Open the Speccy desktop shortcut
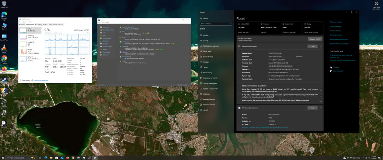Viewport: 383px width, 160px height. click(4, 113)
